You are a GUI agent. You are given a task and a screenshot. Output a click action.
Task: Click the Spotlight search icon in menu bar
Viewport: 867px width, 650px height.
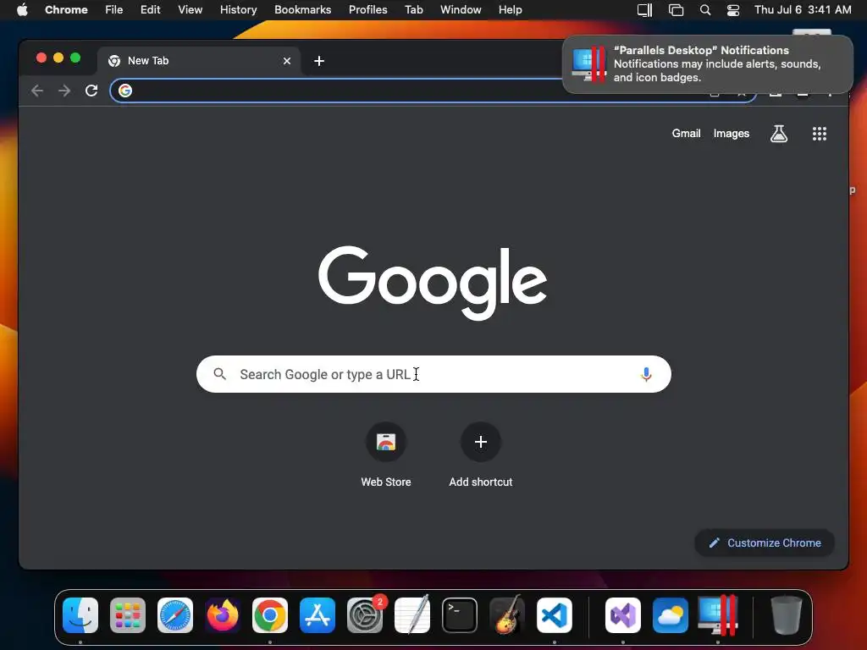[705, 10]
